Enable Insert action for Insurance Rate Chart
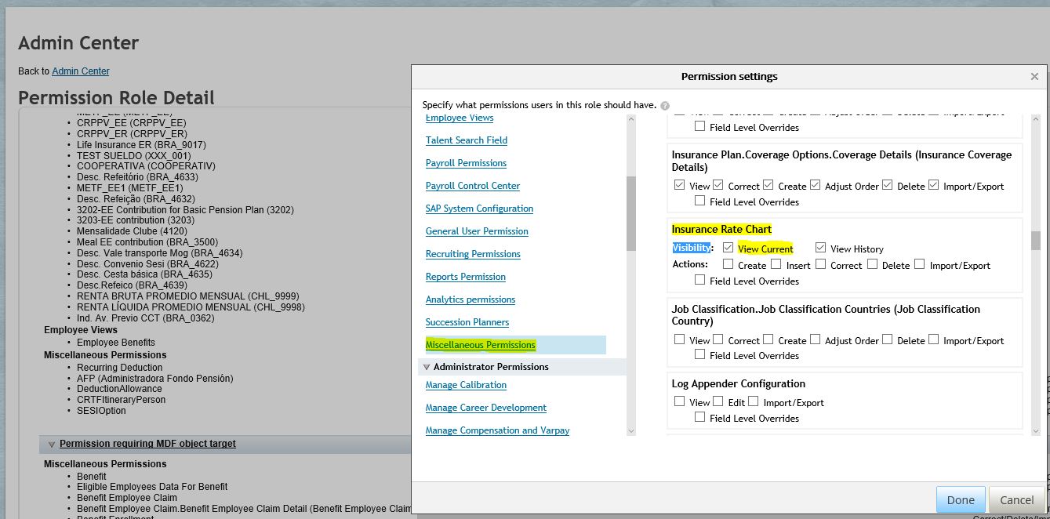Screen dimensions: 1050x519 [776, 263]
